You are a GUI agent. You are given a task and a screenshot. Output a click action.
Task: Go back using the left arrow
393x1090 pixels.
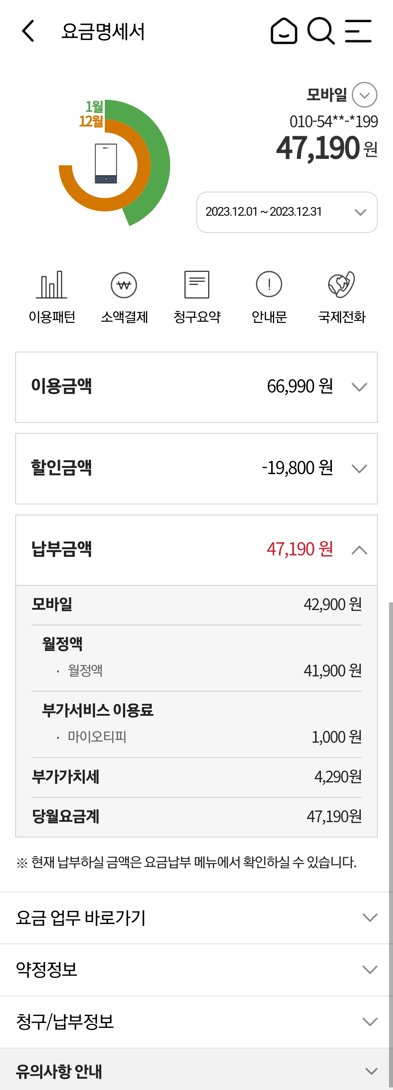(28, 31)
